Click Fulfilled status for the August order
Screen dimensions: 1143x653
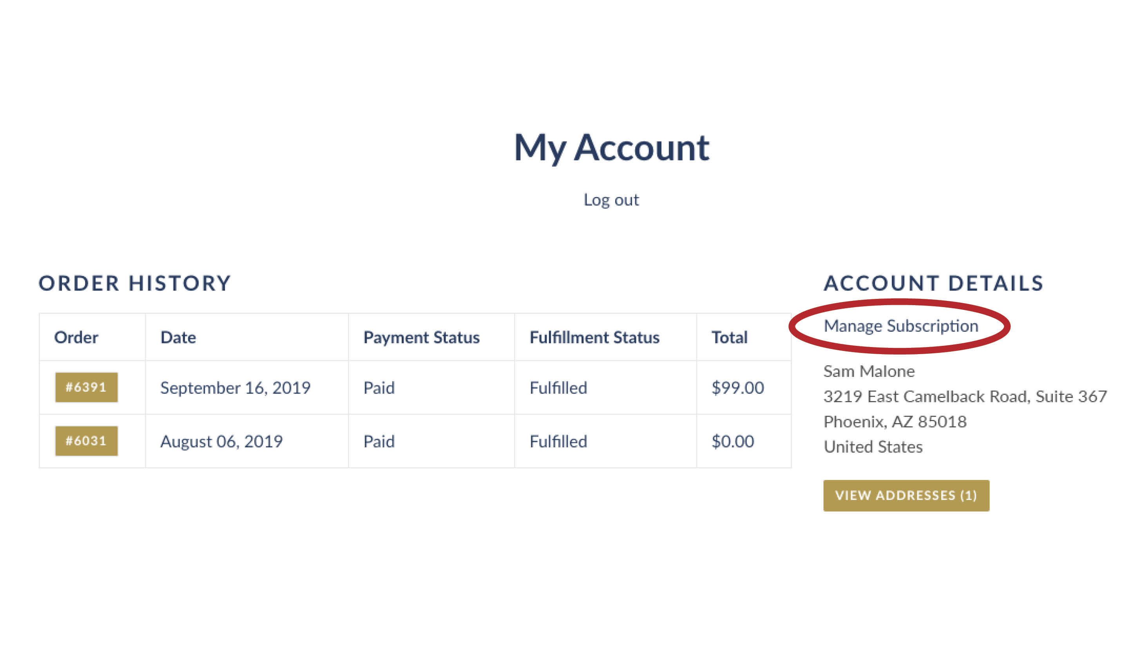point(558,442)
